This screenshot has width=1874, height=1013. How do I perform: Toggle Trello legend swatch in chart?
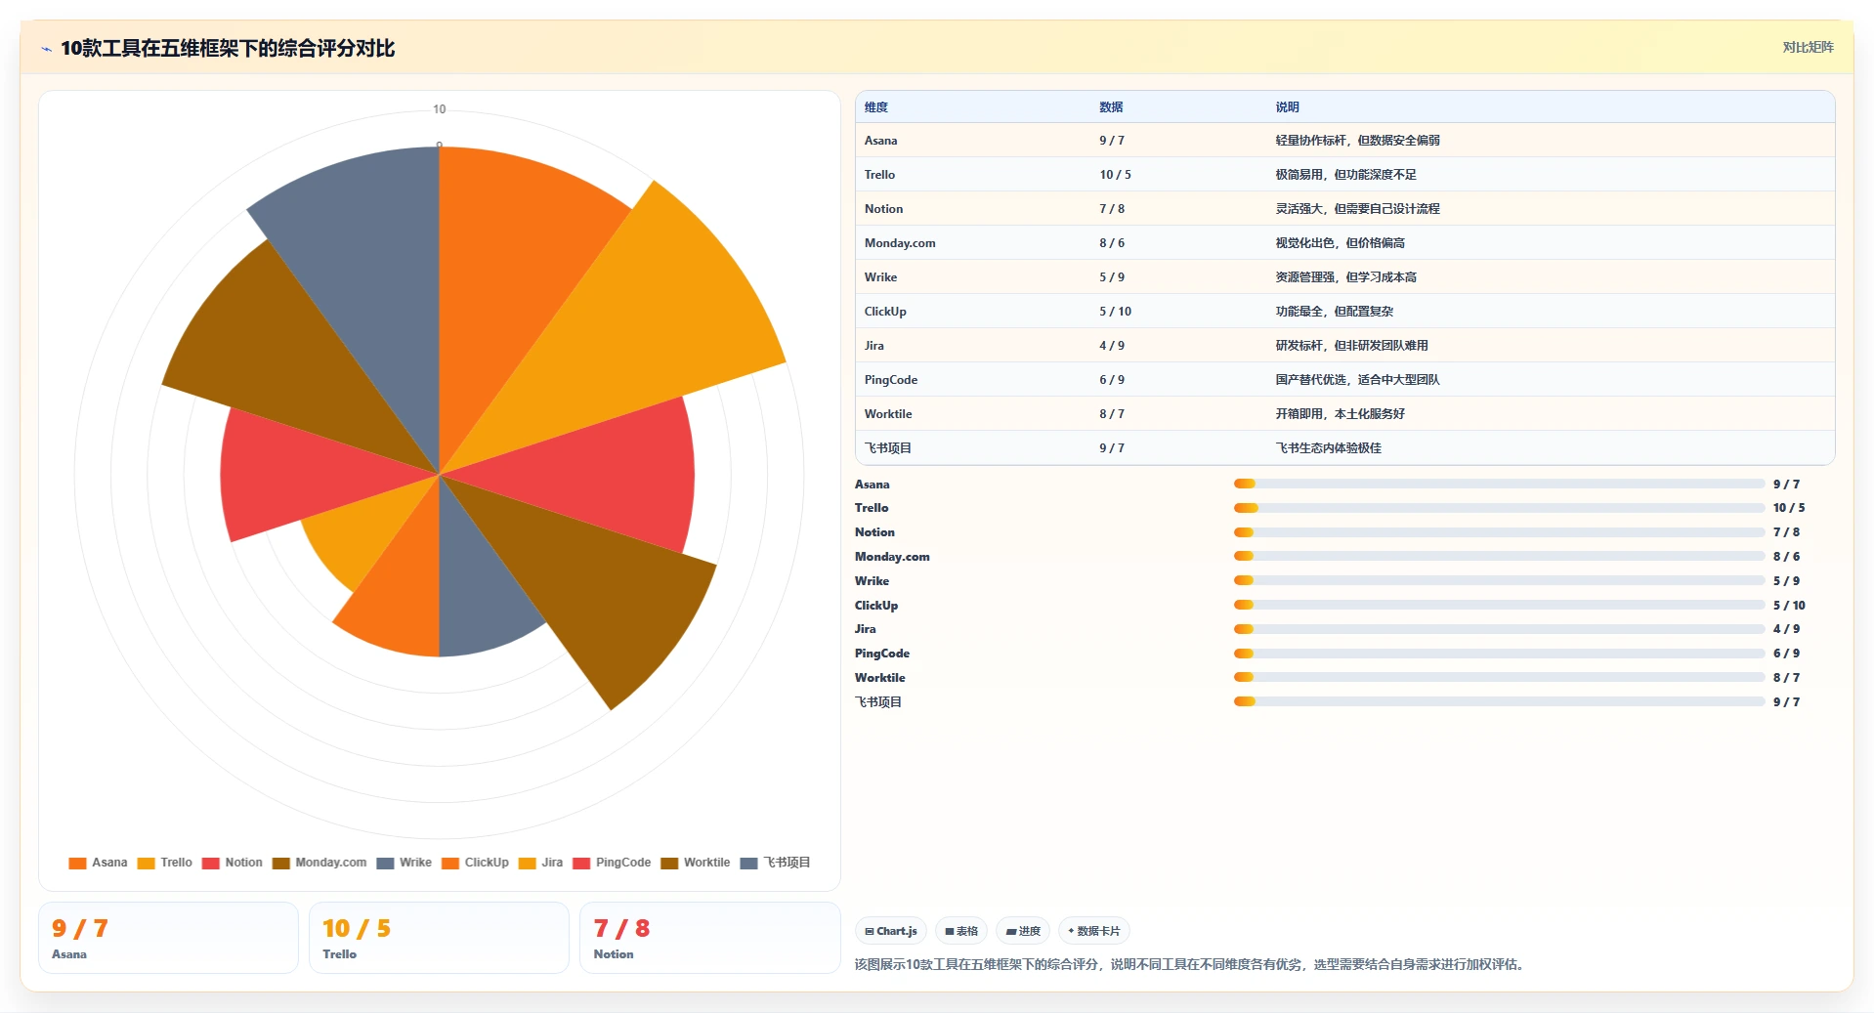coord(147,863)
